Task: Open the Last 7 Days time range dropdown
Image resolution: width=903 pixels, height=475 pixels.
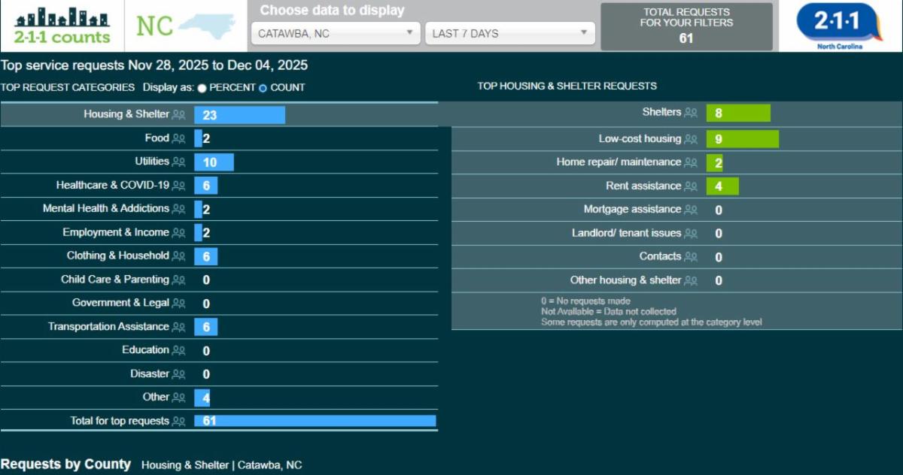Action: pos(509,33)
